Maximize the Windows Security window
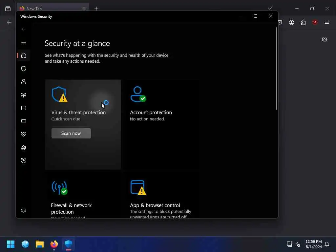Image resolution: width=336 pixels, height=252 pixels. 255,16
